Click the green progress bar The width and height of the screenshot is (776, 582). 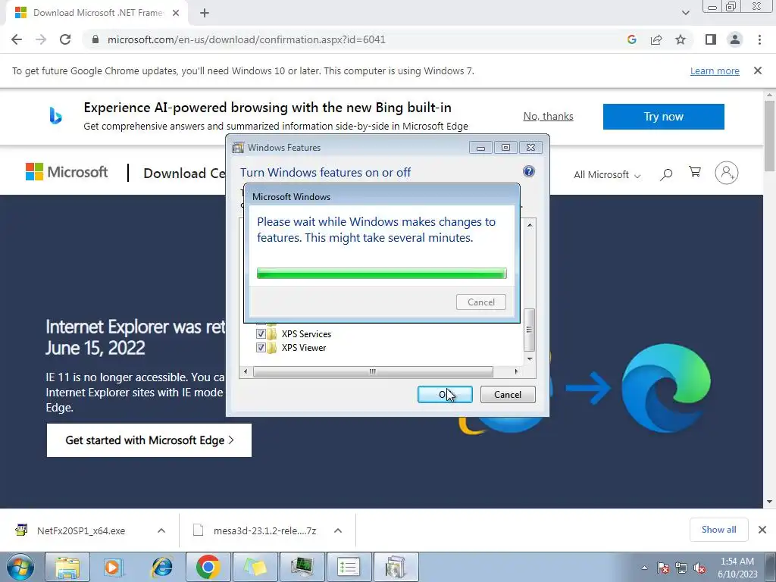[382, 273]
